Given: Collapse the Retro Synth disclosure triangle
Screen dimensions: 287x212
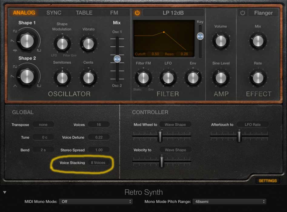Looking at the screenshot, I should 5,192.
